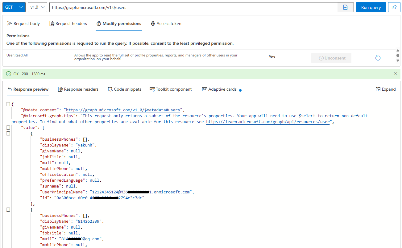402x248 pixels.
Task: Click the Code snippets icon
Action: pos(110,89)
